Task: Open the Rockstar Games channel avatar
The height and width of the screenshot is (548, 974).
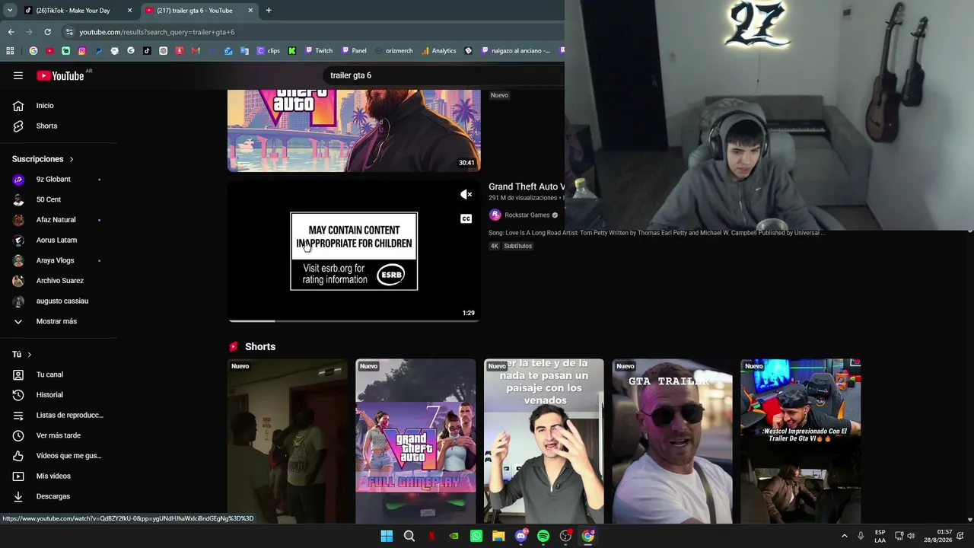Action: point(495,215)
